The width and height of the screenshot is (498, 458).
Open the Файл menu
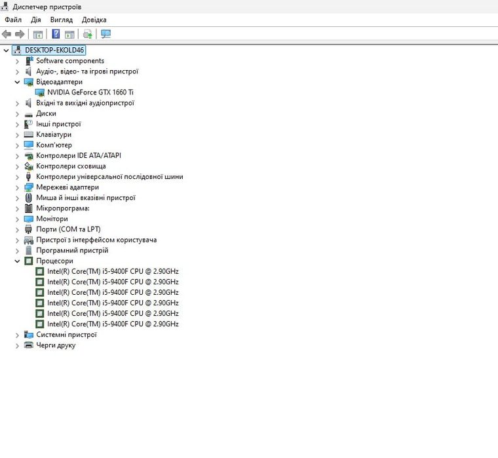click(13, 20)
